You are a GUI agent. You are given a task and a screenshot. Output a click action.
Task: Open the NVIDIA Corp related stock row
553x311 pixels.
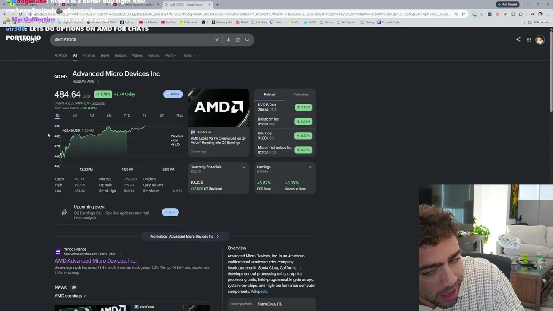click(x=285, y=107)
